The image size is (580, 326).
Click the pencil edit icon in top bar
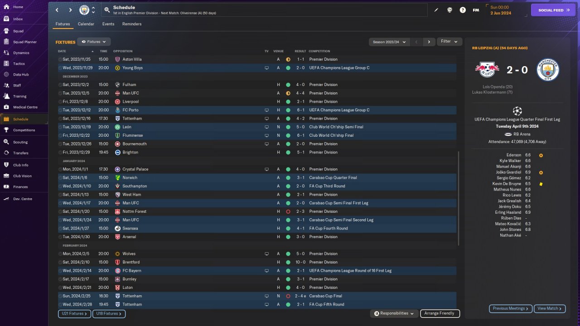pyautogui.click(x=436, y=10)
